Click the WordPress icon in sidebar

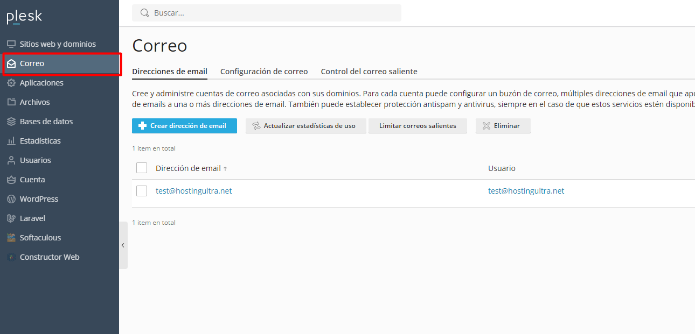click(x=11, y=199)
